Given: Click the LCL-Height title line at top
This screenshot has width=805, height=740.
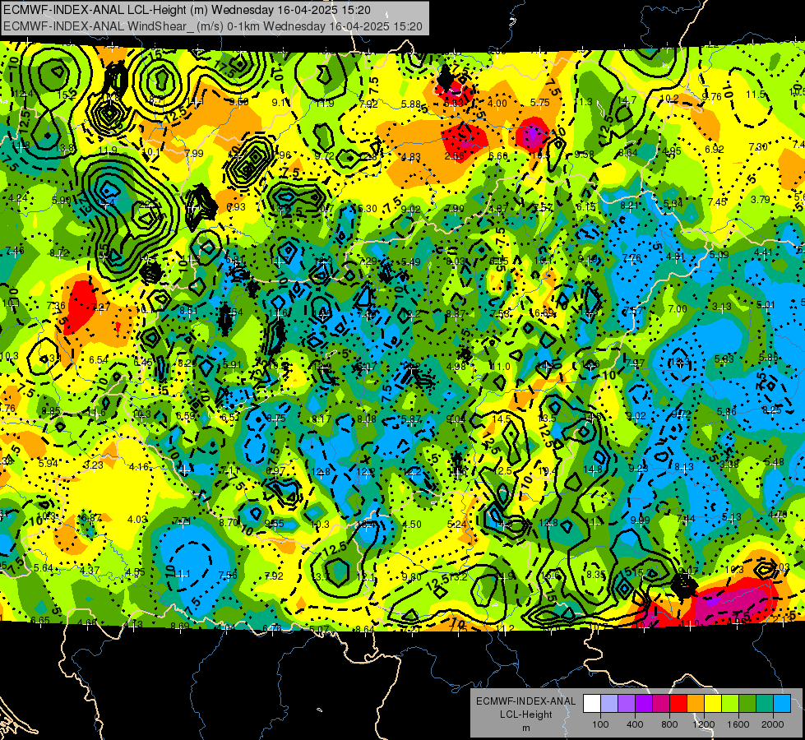Looking at the screenshot, I should click(x=187, y=10).
